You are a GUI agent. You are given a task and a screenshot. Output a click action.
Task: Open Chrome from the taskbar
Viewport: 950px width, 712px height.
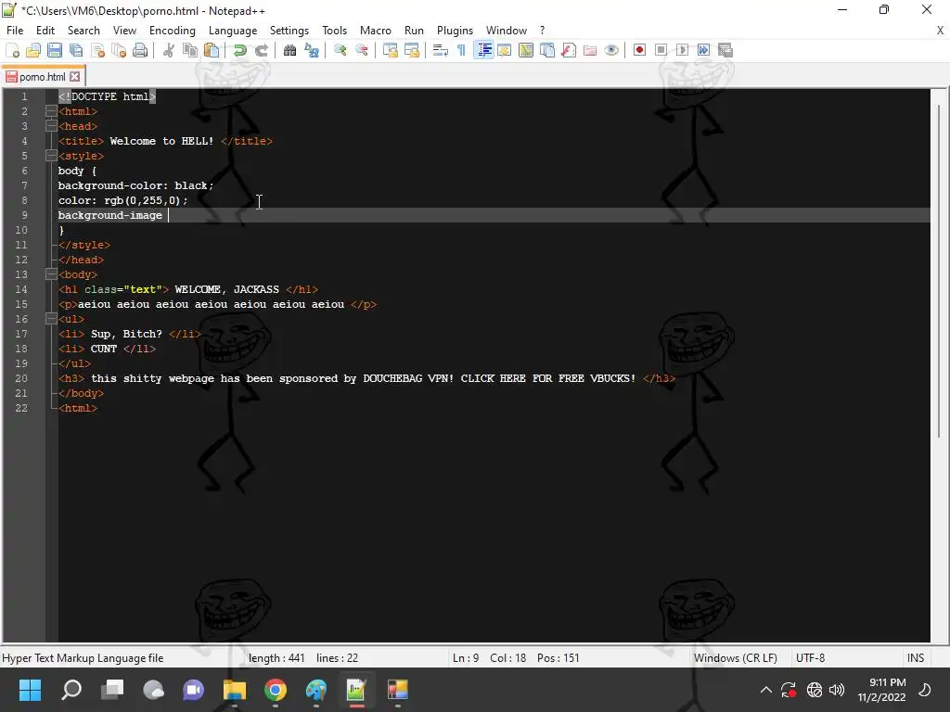click(x=275, y=690)
